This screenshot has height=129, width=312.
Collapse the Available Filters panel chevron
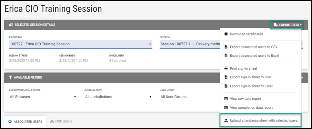[x=302, y=78]
